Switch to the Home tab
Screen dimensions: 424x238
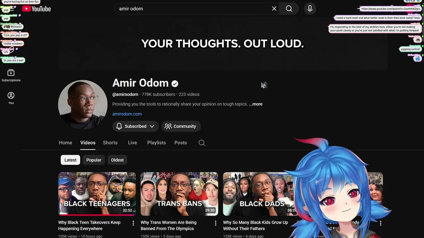[66, 143]
